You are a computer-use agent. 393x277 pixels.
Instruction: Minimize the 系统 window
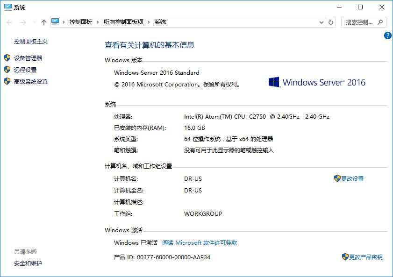[x=339, y=7]
